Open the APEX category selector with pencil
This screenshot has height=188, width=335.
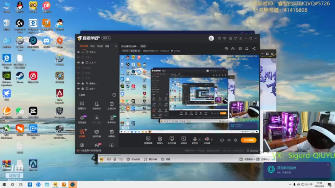click(131, 51)
